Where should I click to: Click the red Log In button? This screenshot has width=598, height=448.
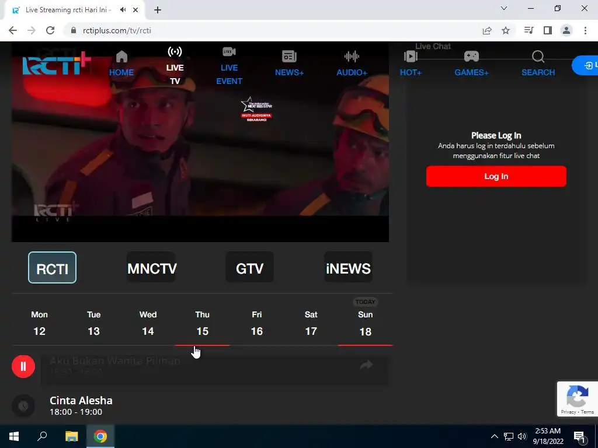[496, 176]
